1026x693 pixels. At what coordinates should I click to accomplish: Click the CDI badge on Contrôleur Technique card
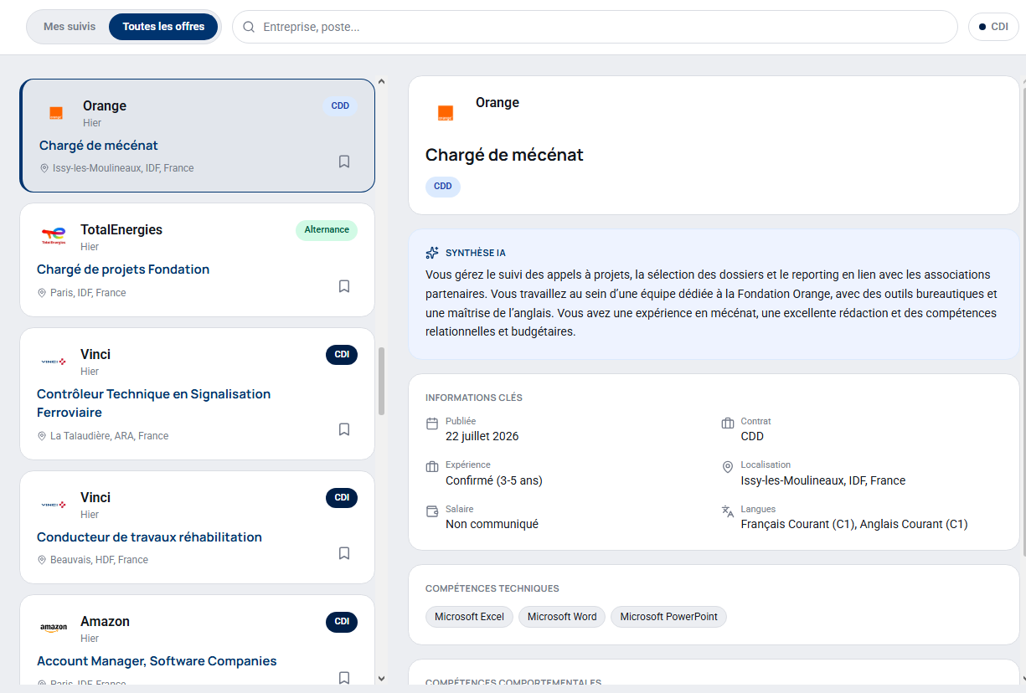tap(342, 355)
